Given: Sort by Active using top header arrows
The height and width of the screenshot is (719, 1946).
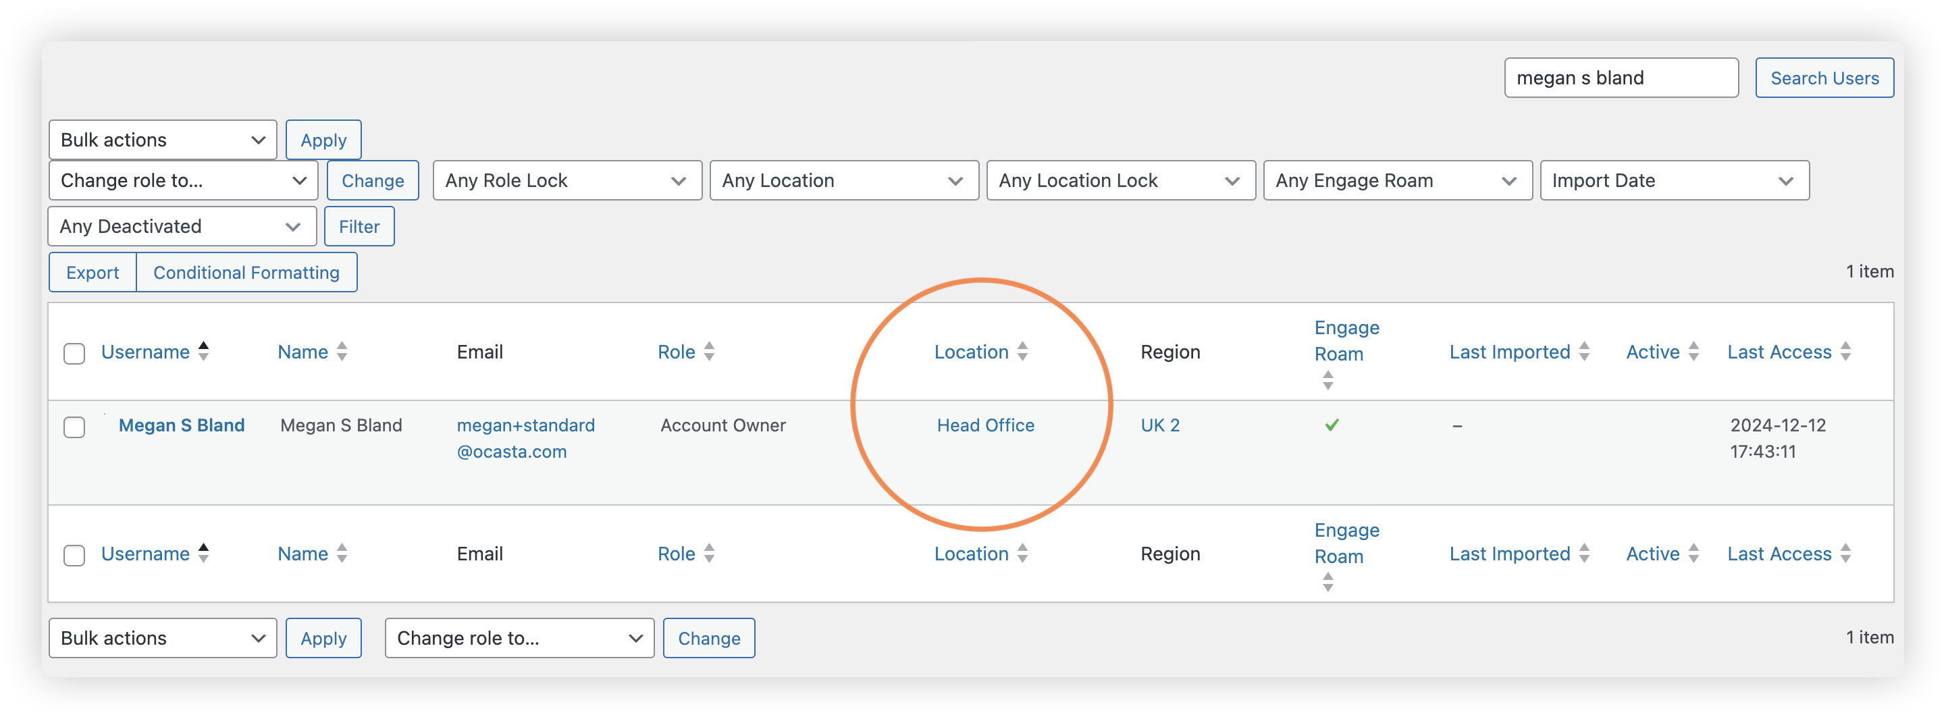Looking at the screenshot, I should pyautogui.click(x=1693, y=351).
